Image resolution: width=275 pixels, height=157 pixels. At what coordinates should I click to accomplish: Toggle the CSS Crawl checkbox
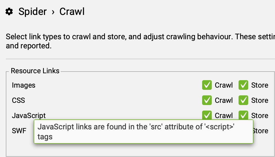click(x=207, y=100)
